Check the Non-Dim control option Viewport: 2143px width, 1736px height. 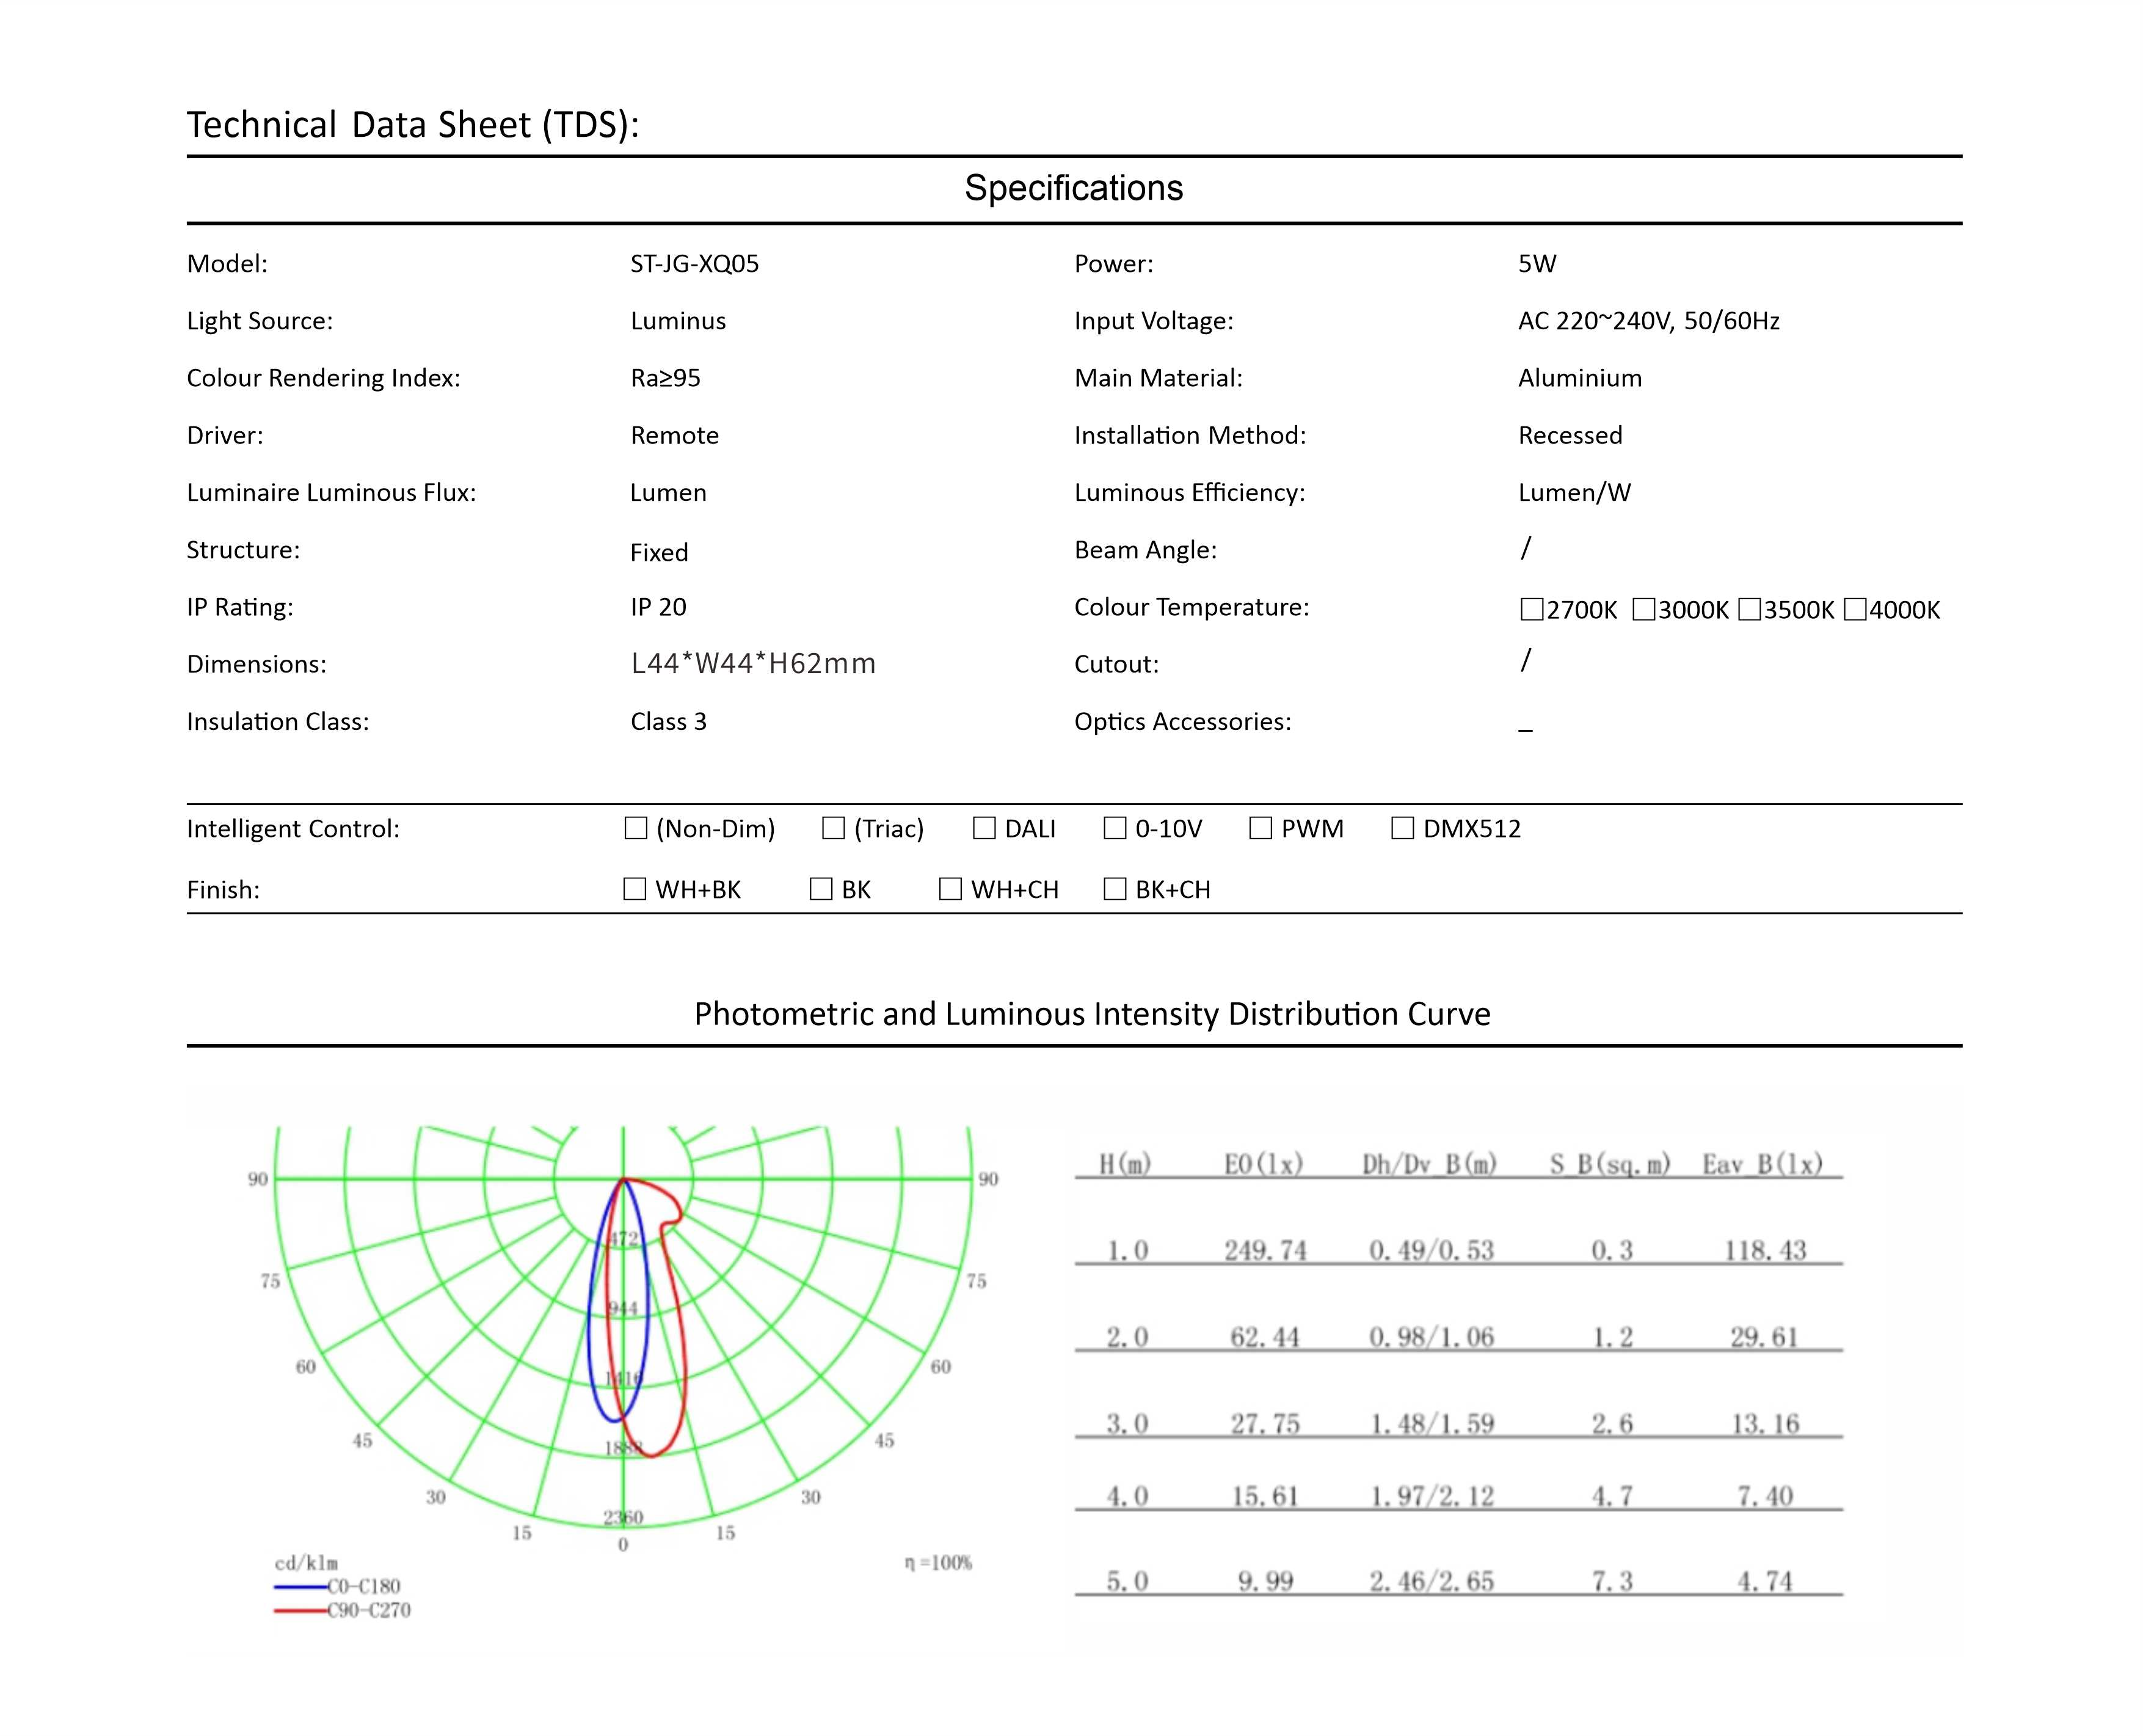636,828
